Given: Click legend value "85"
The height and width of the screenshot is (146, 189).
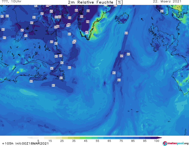Looking at the screenshot, I should point(133,141).
